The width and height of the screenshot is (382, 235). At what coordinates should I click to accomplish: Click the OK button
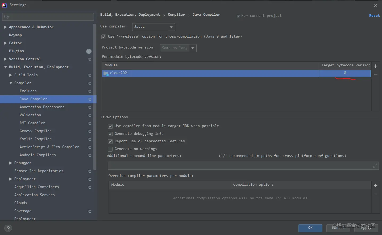(310, 228)
